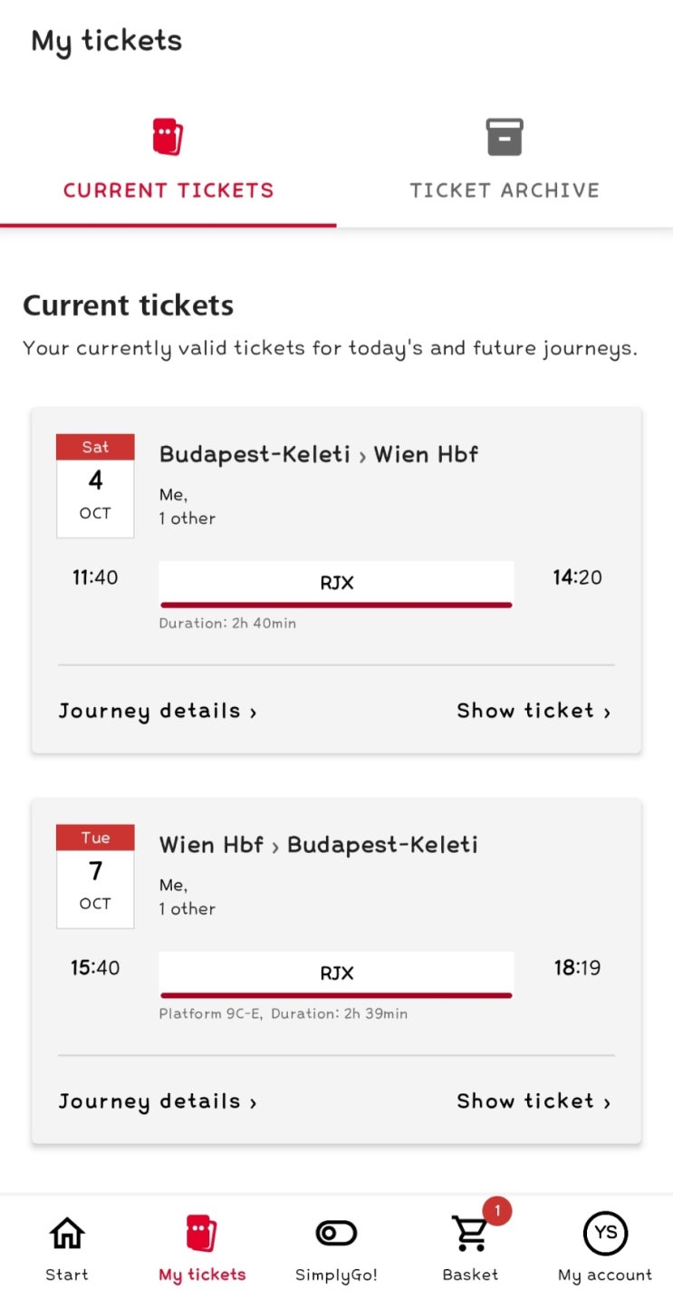
Task: Expand Journey details for Wien to Budapest-Keleti trip
Action: (158, 1101)
